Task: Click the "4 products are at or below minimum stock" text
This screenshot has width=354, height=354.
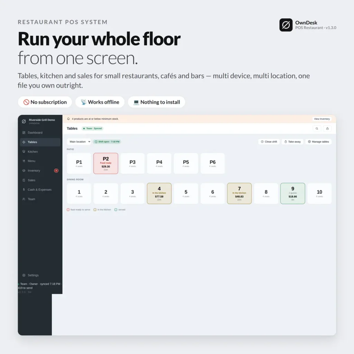Action: pos(95,119)
